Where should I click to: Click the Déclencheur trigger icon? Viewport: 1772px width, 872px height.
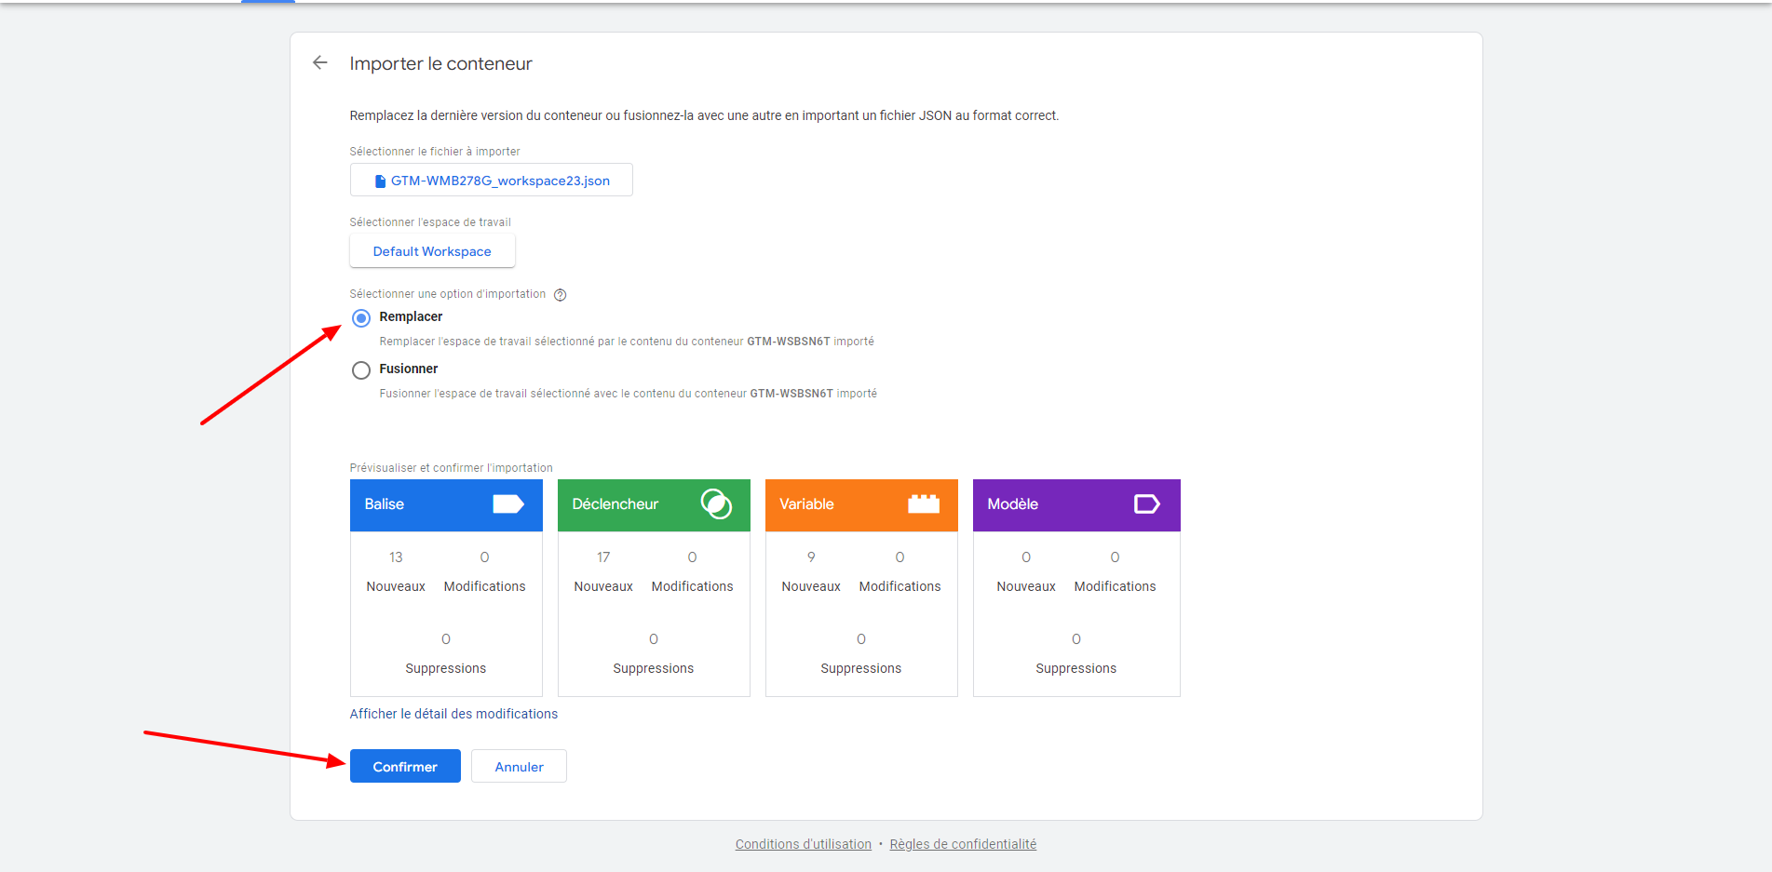coord(715,504)
